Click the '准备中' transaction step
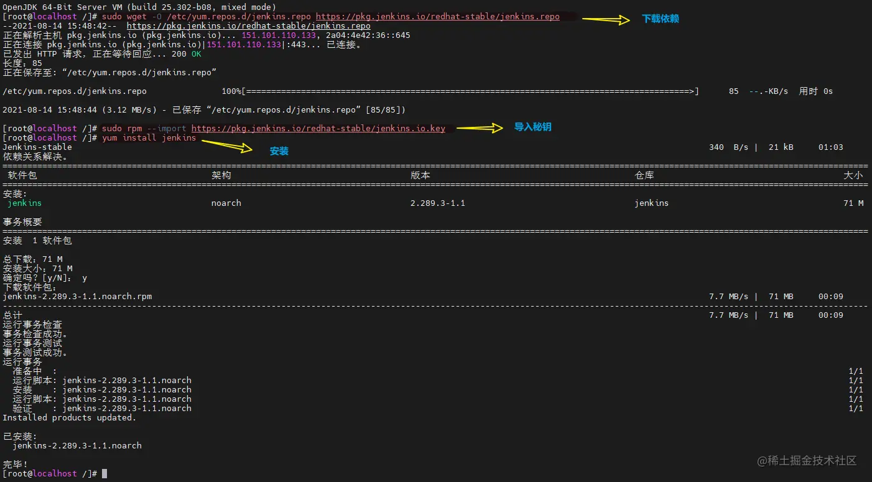 tap(27, 371)
